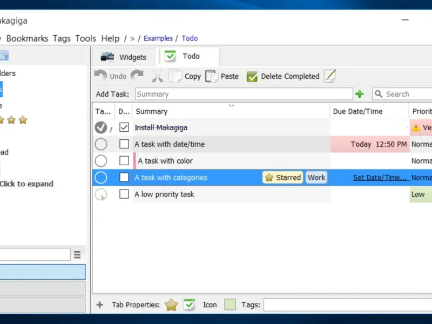This screenshot has width=432, height=324.
Task: Click the star icon in Tab Properties
Action: (x=171, y=305)
